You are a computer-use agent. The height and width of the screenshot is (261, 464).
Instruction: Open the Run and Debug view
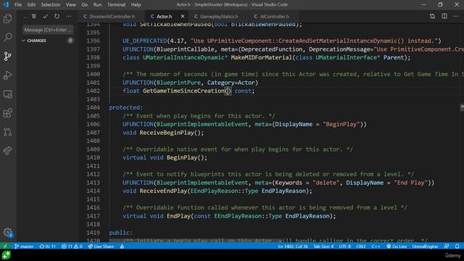click(8, 75)
